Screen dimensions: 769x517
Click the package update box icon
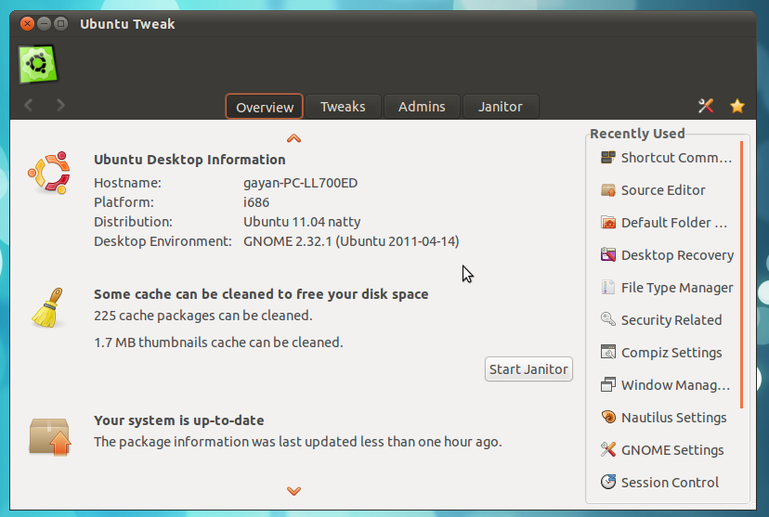49,436
